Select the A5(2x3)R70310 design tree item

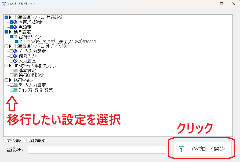point(60,42)
